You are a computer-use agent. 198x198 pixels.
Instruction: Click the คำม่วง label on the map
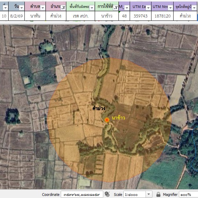coord(99,108)
